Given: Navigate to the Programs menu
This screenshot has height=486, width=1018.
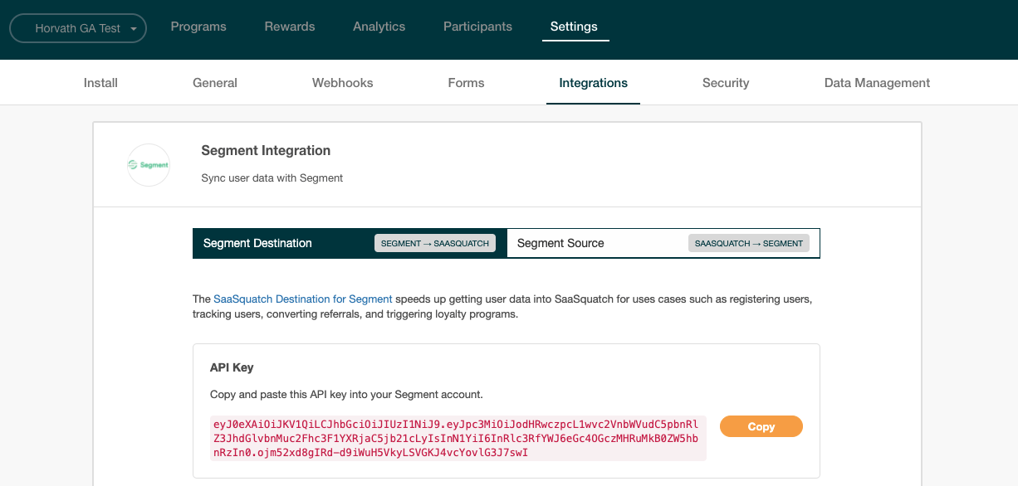Looking at the screenshot, I should point(198,26).
